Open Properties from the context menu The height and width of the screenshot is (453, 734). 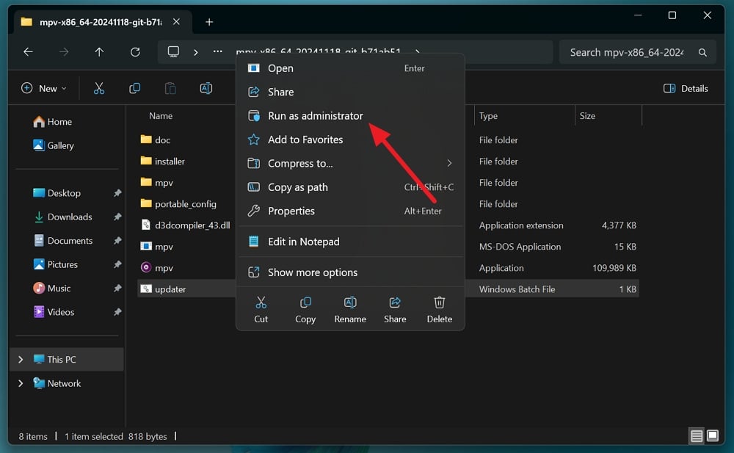[x=350, y=211]
